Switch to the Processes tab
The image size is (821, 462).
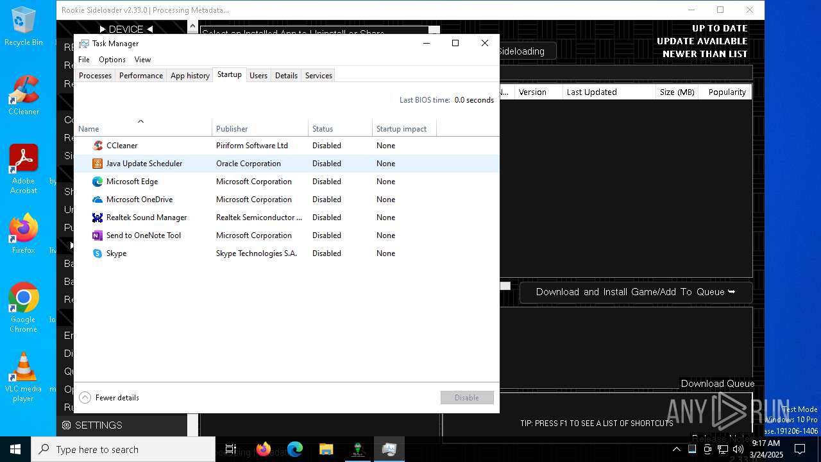[95, 76]
